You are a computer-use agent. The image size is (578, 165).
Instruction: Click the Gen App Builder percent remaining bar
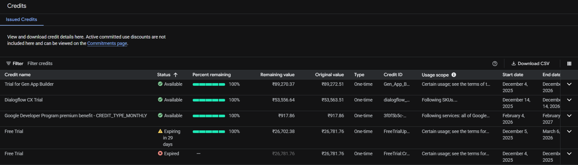tap(209, 84)
